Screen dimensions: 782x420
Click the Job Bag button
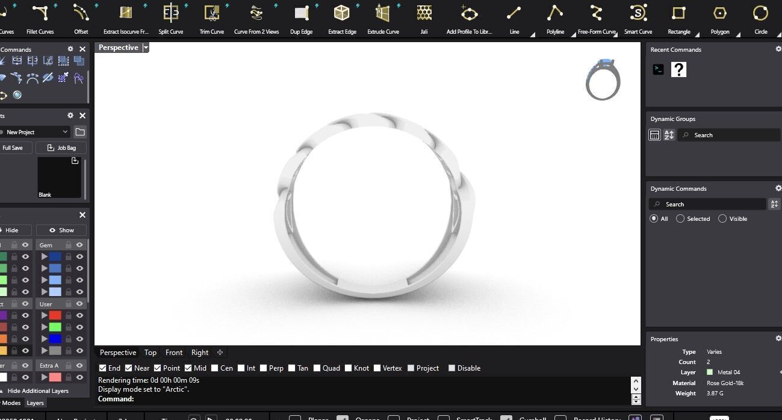61,147
